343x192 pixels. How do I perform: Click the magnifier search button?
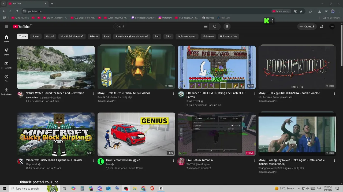click(x=215, y=26)
